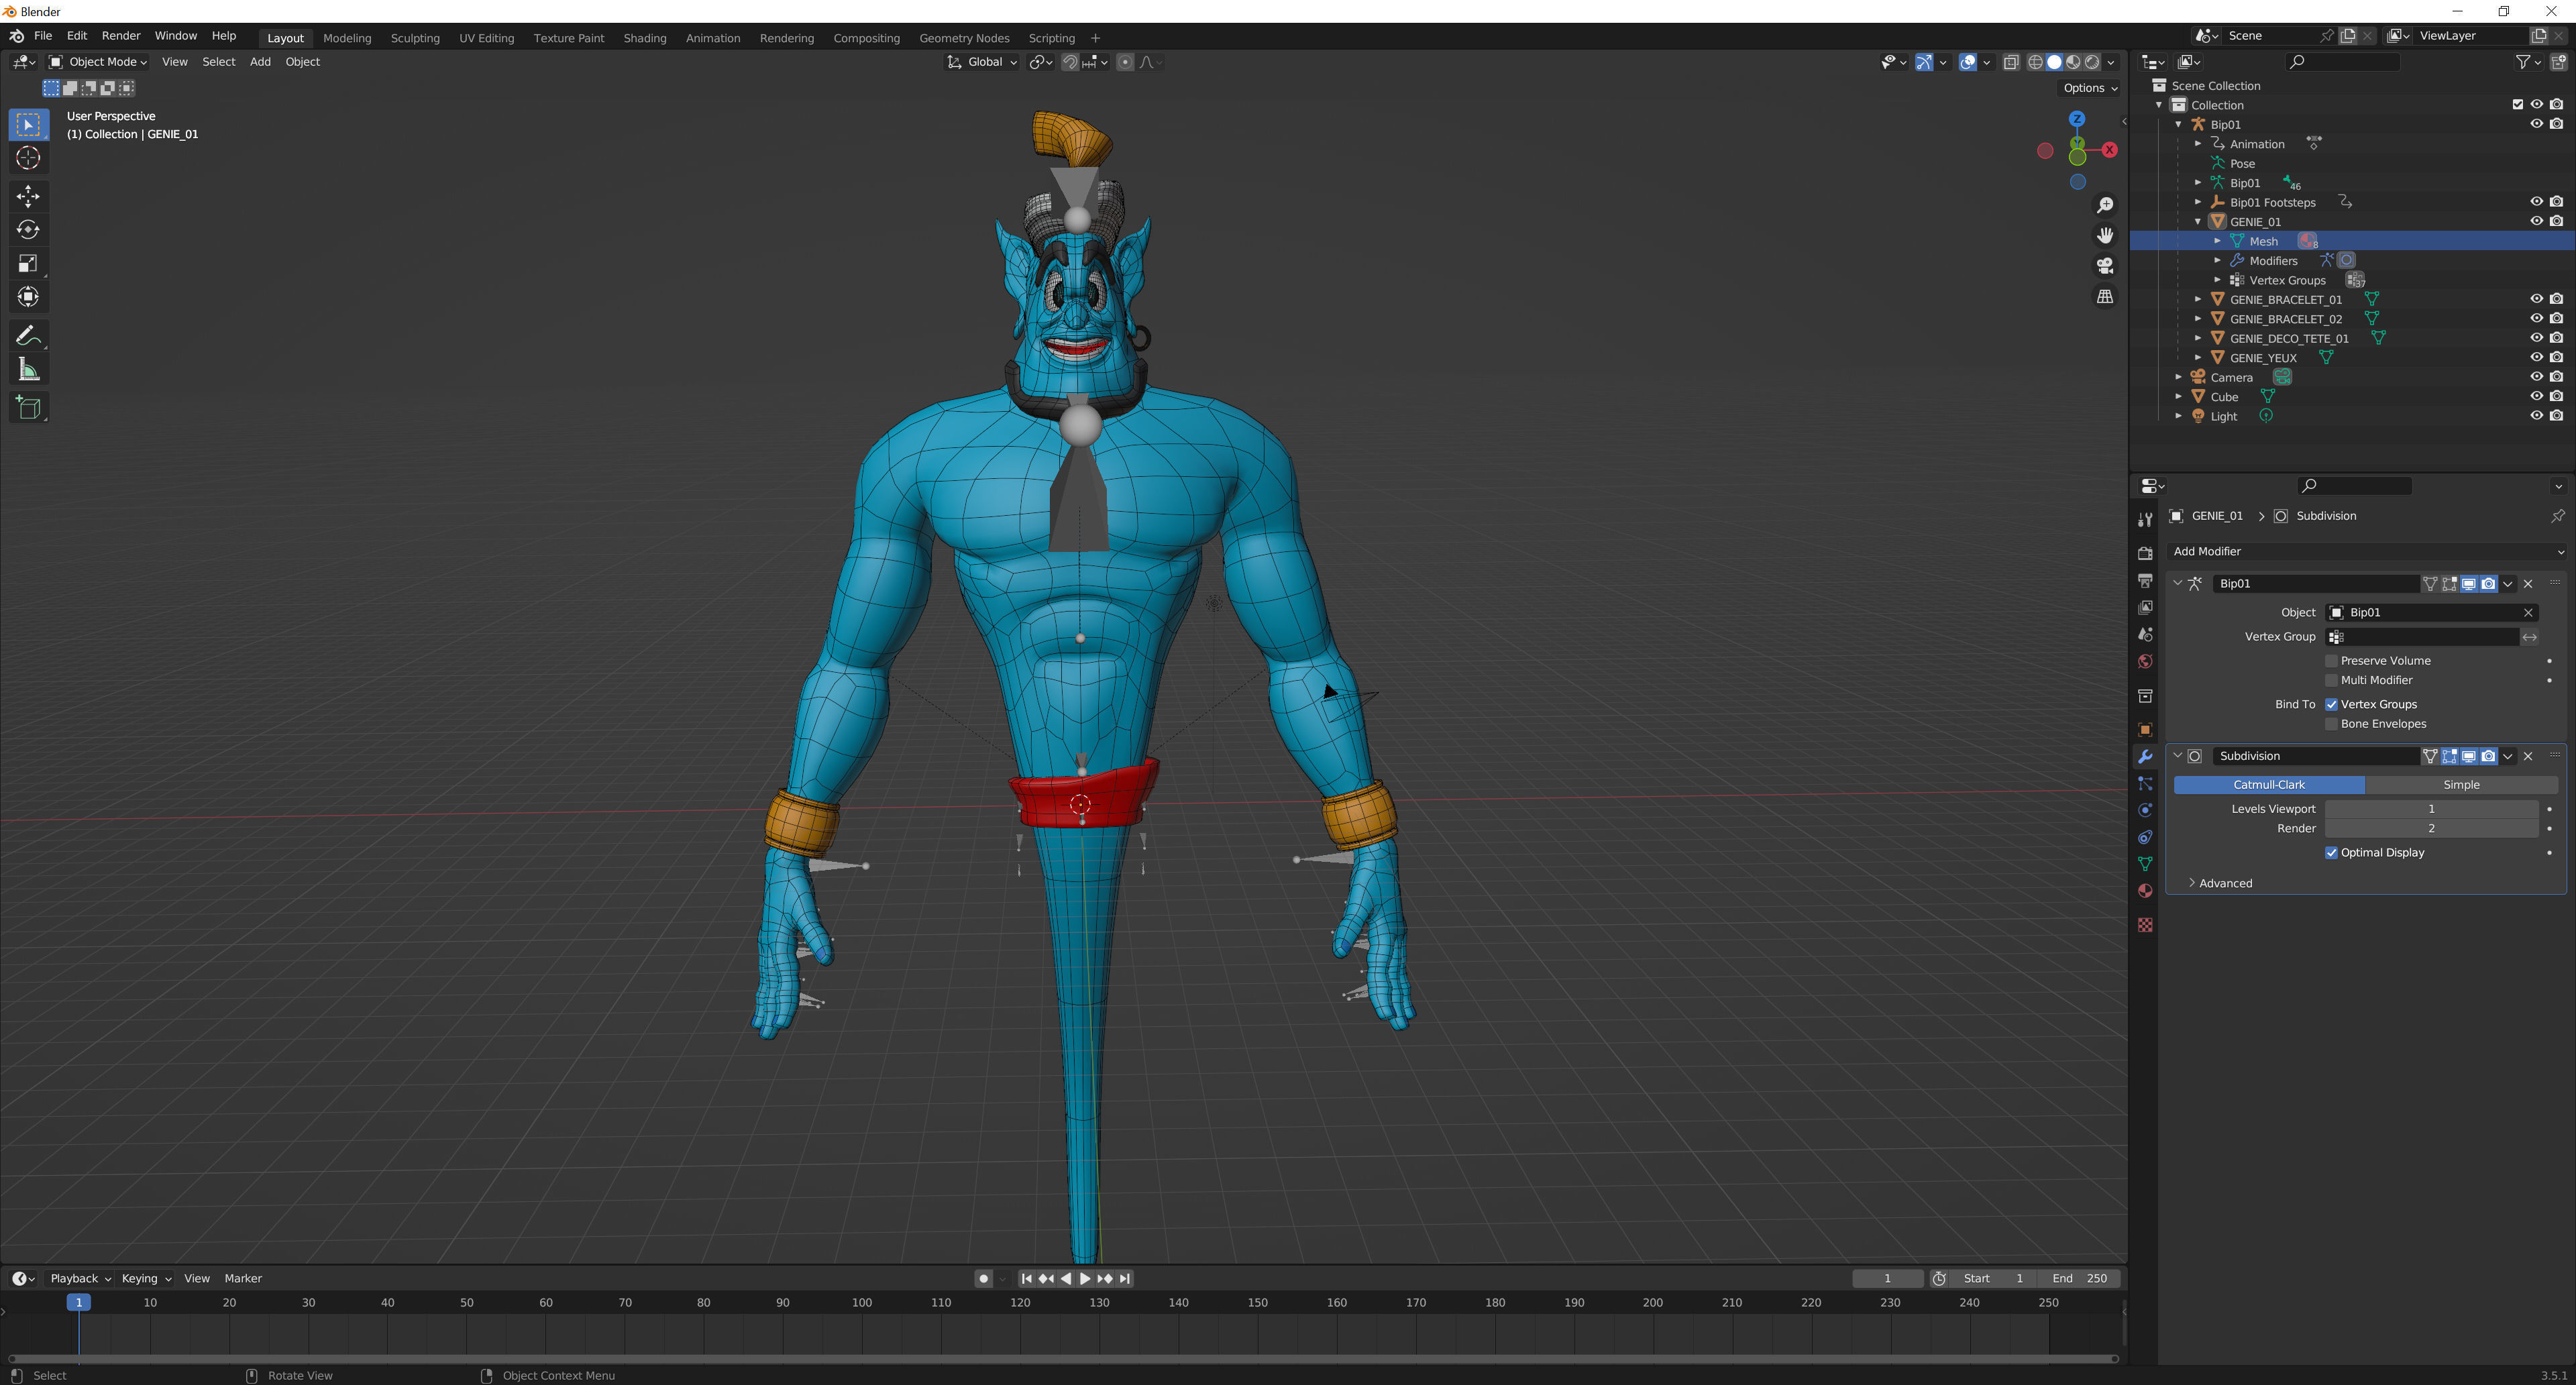Adjust the subdivision Render levels field

pos(2431,829)
